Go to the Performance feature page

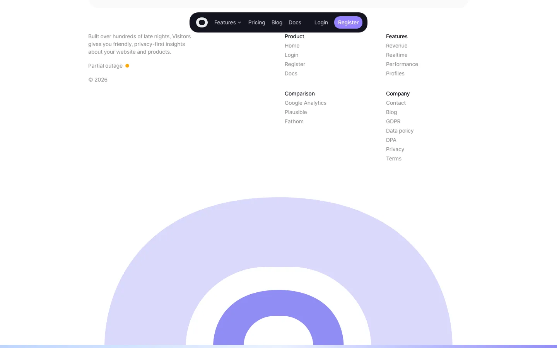tap(402, 64)
